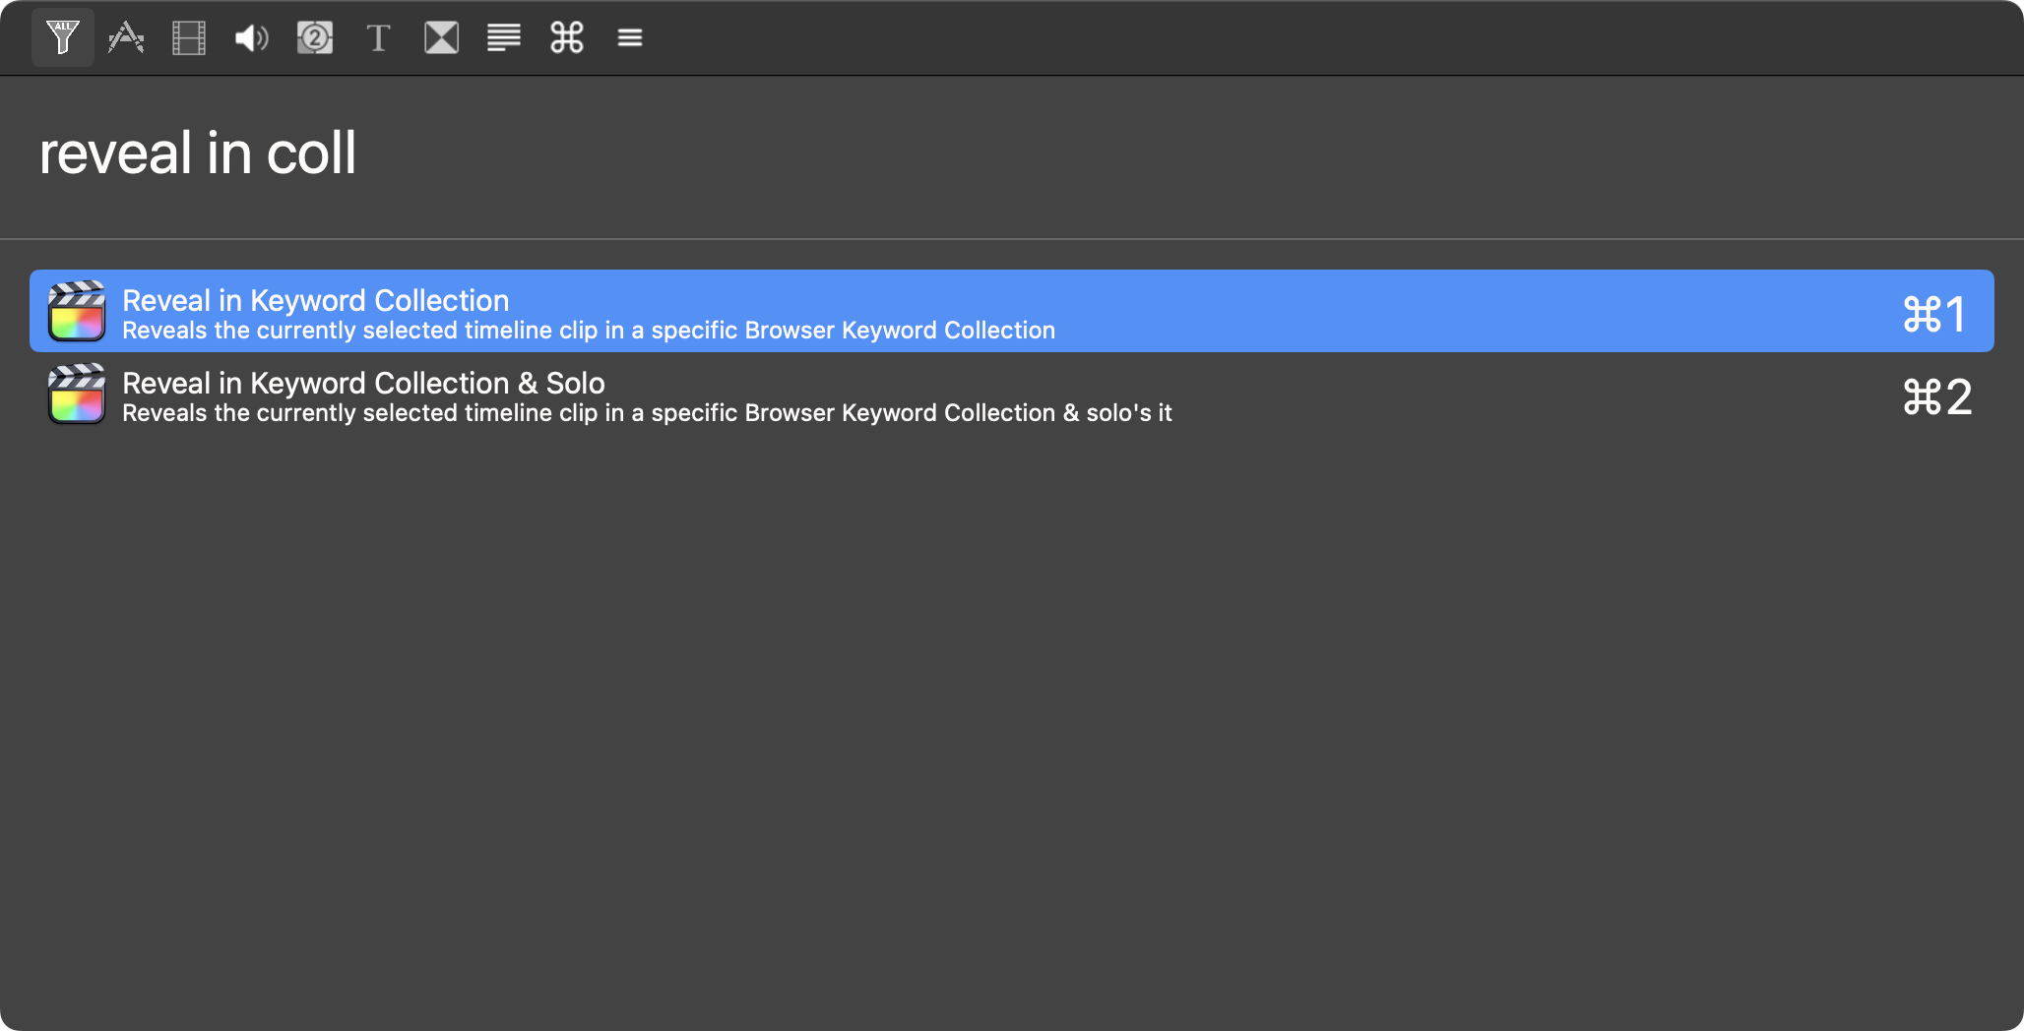Select the ALL filter funnel icon
2024x1031 pixels.
[x=62, y=37]
